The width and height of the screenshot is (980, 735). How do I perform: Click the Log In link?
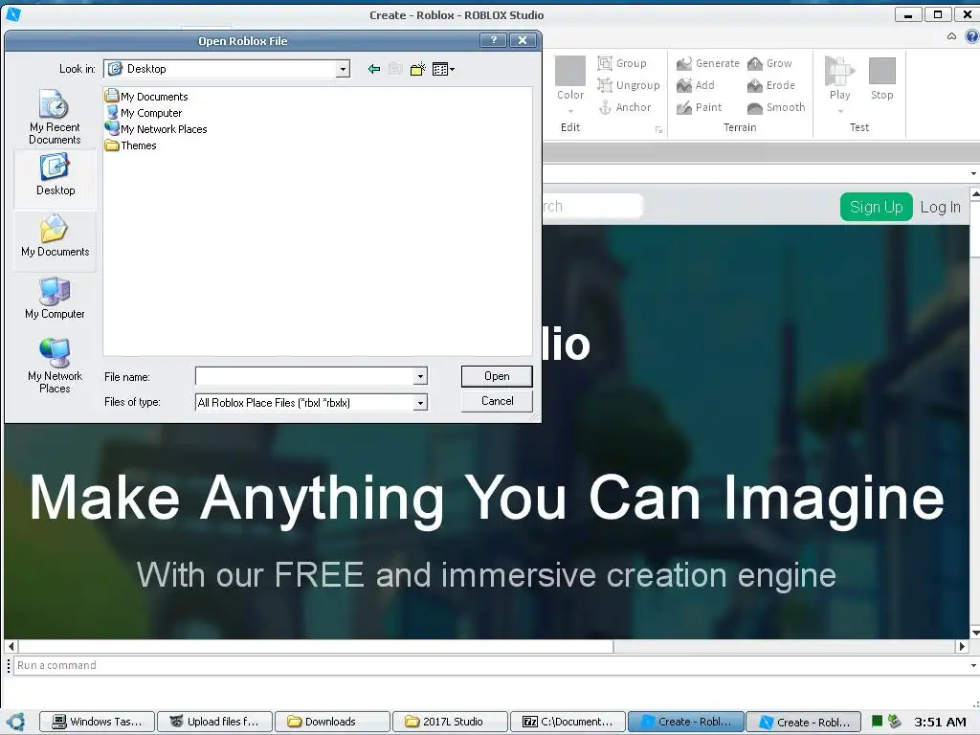point(940,207)
